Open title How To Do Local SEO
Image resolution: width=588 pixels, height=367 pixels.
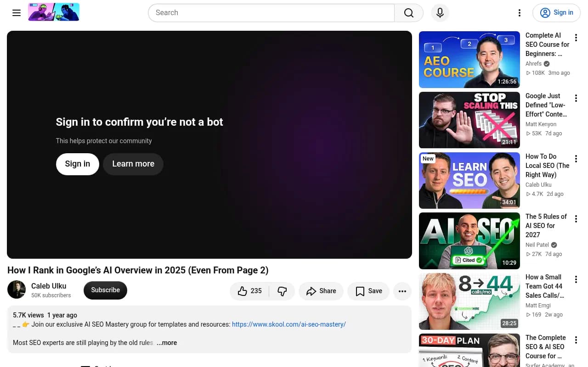coord(547,166)
